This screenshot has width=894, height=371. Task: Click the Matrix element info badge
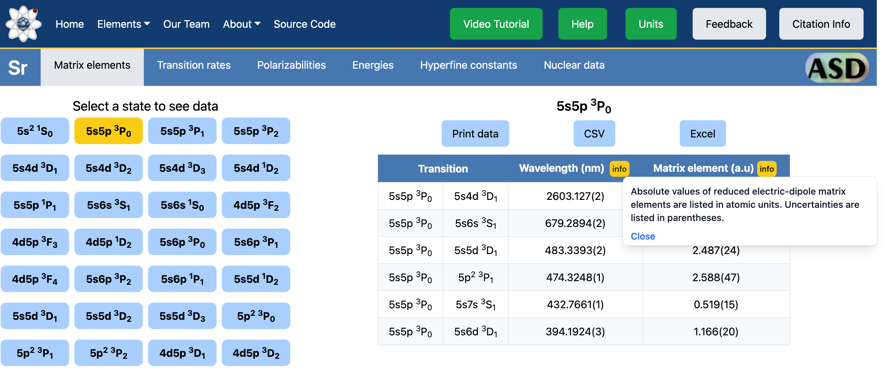766,169
